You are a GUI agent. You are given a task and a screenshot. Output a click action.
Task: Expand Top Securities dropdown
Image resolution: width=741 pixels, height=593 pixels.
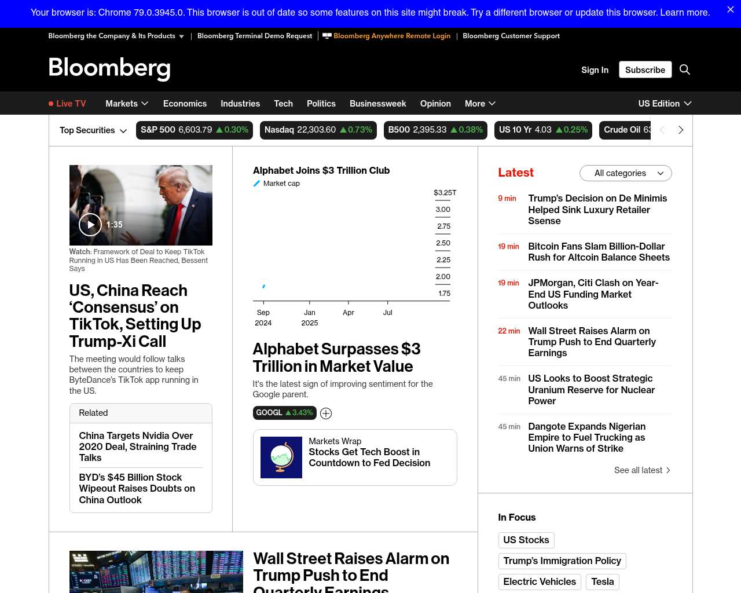[x=93, y=130]
